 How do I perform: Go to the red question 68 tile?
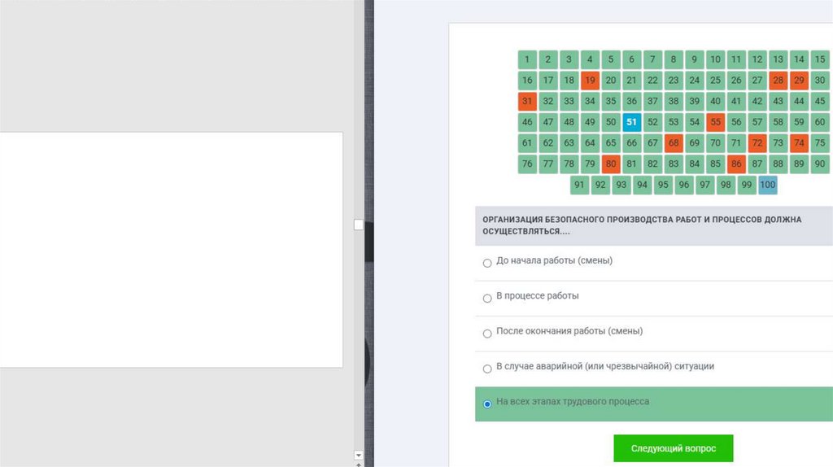click(x=674, y=143)
